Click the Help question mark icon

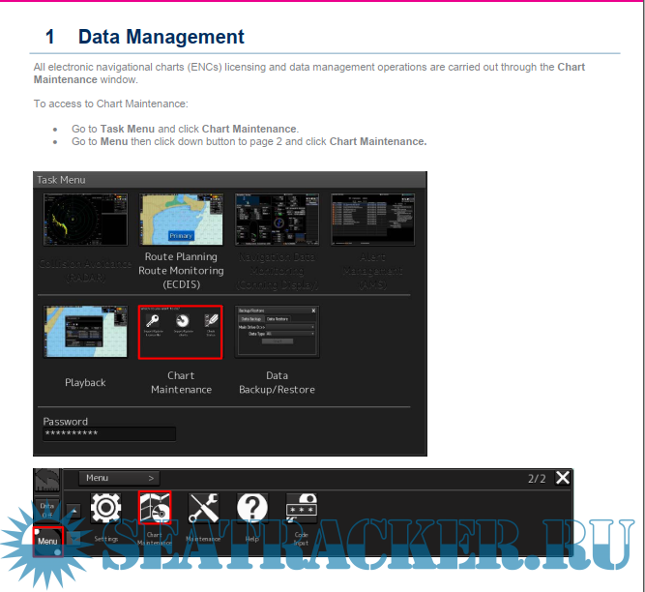(252, 509)
